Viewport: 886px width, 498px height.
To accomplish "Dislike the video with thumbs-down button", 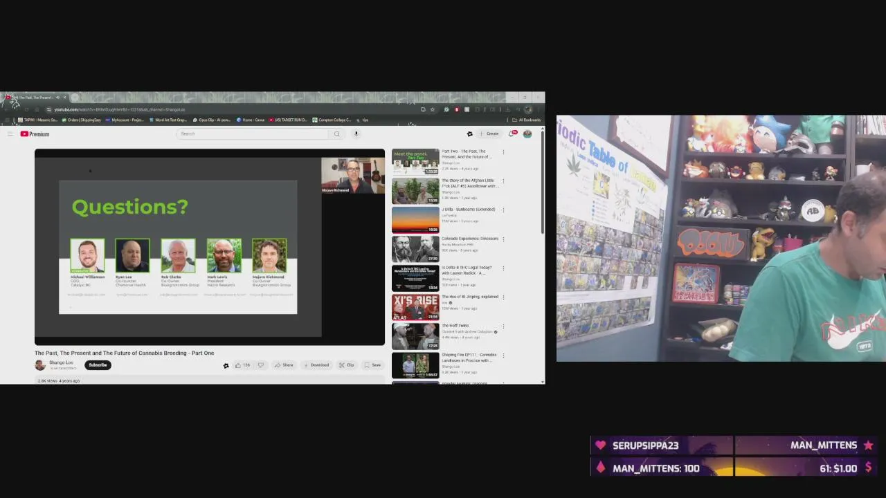I will pos(261,365).
